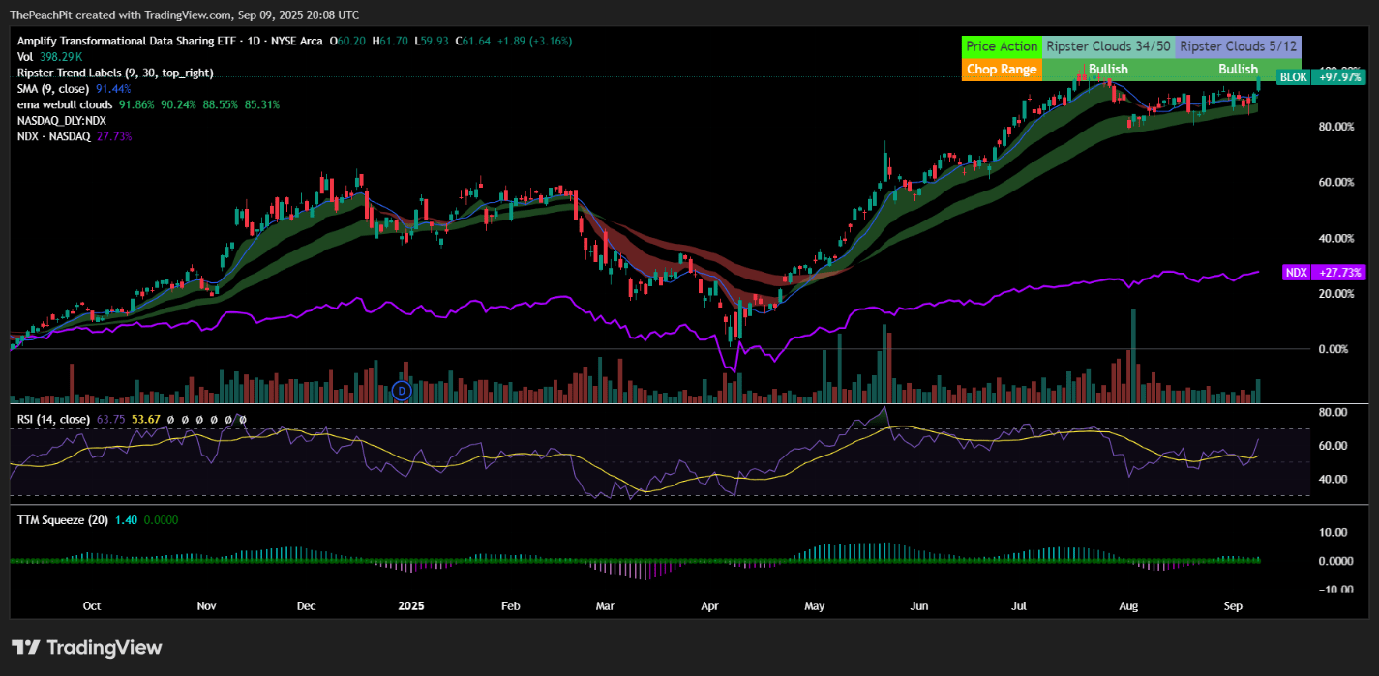Click the Ripster Clouds 34/50 header cell
Screen dimensions: 1379x676
coord(1108,46)
